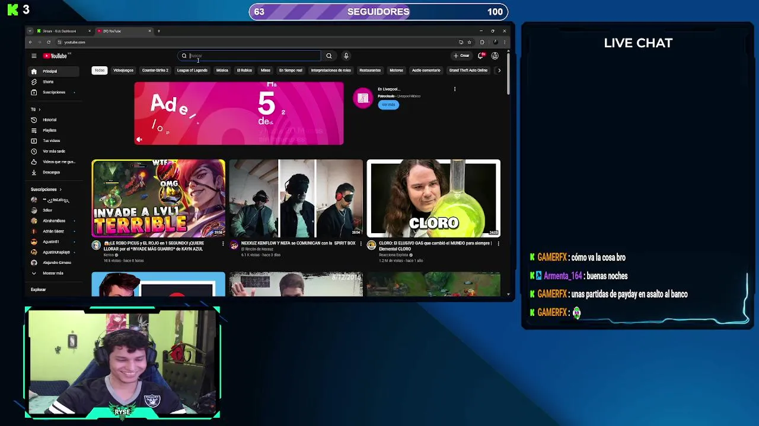Open Historial in the sidebar

[x=54, y=120]
